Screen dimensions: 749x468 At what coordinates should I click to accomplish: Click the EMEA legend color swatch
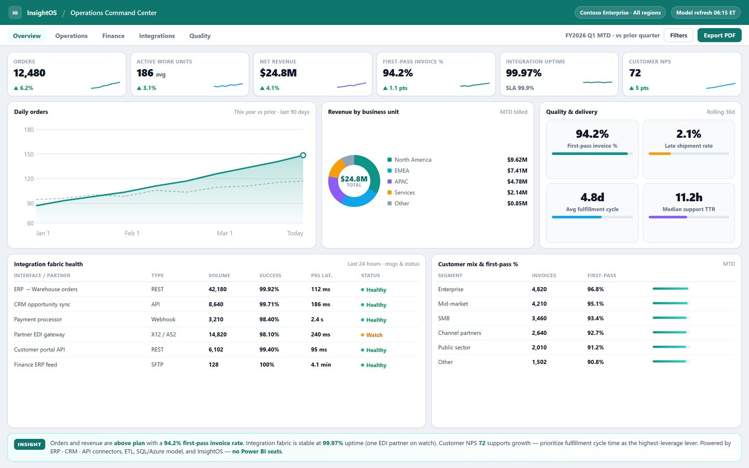pyautogui.click(x=390, y=171)
